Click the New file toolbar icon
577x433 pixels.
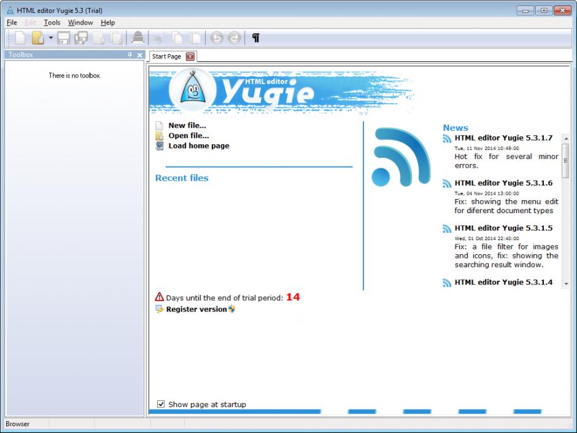pyautogui.click(x=20, y=37)
